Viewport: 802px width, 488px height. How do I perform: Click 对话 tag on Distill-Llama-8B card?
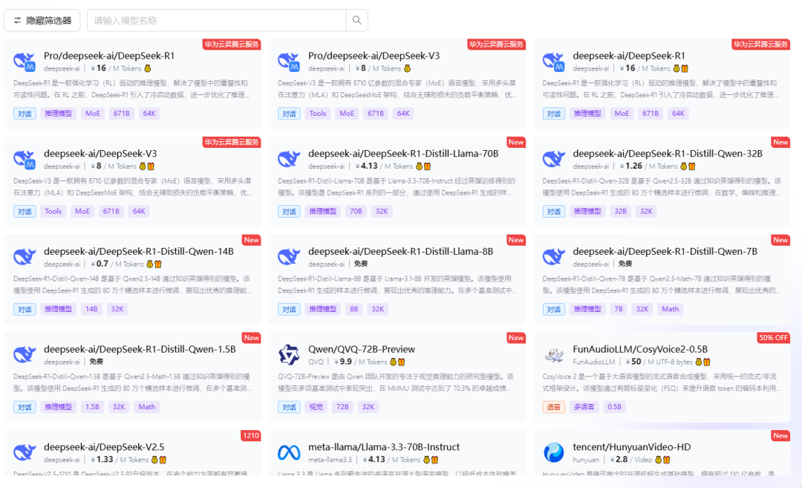[289, 309]
